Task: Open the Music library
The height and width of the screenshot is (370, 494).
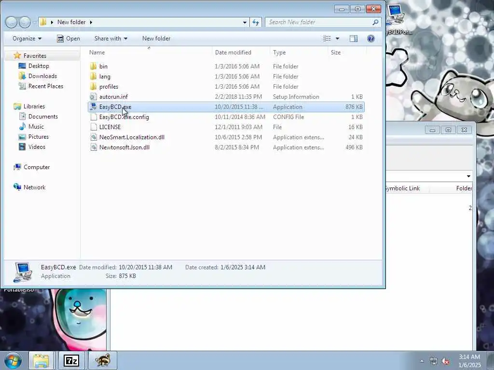Action: tap(36, 127)
